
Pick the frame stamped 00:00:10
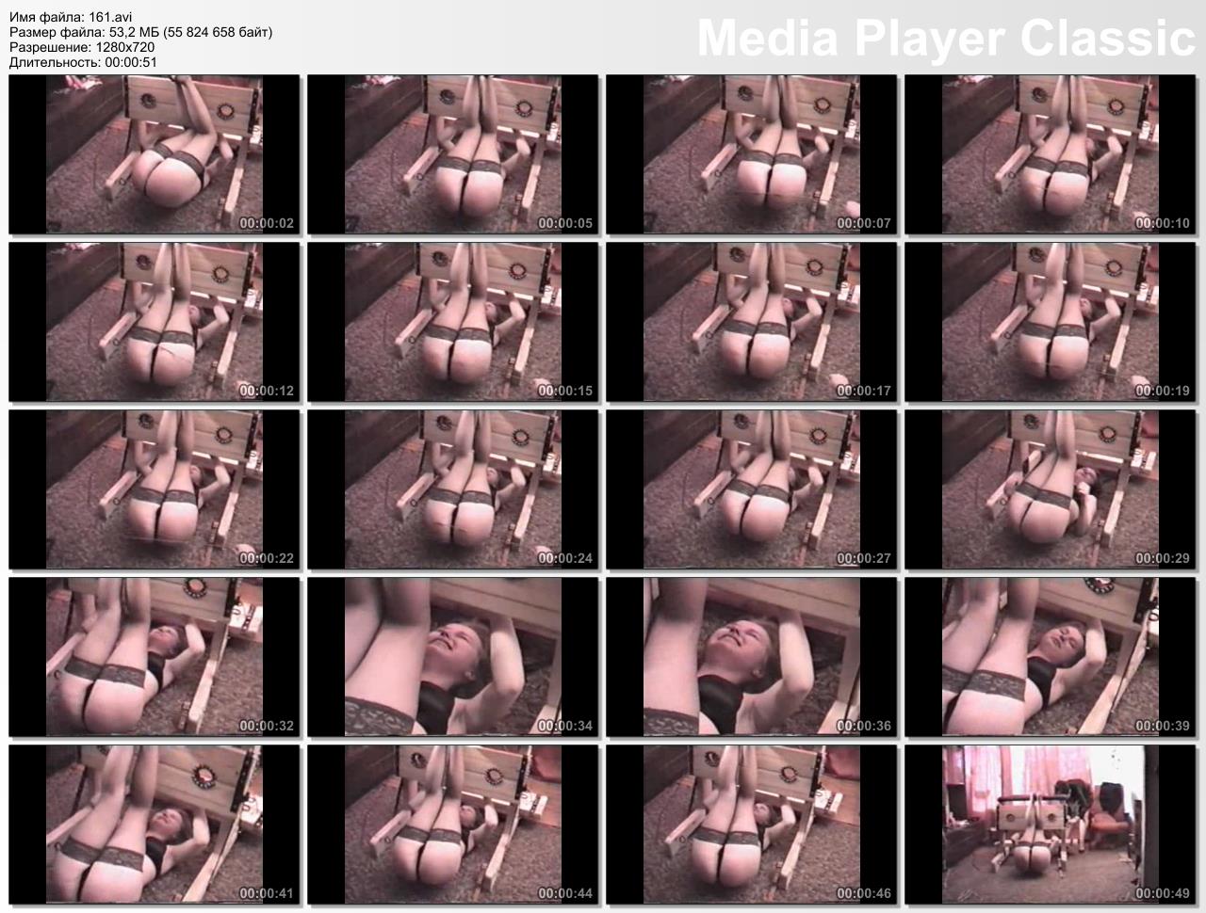pos(1051,155)
